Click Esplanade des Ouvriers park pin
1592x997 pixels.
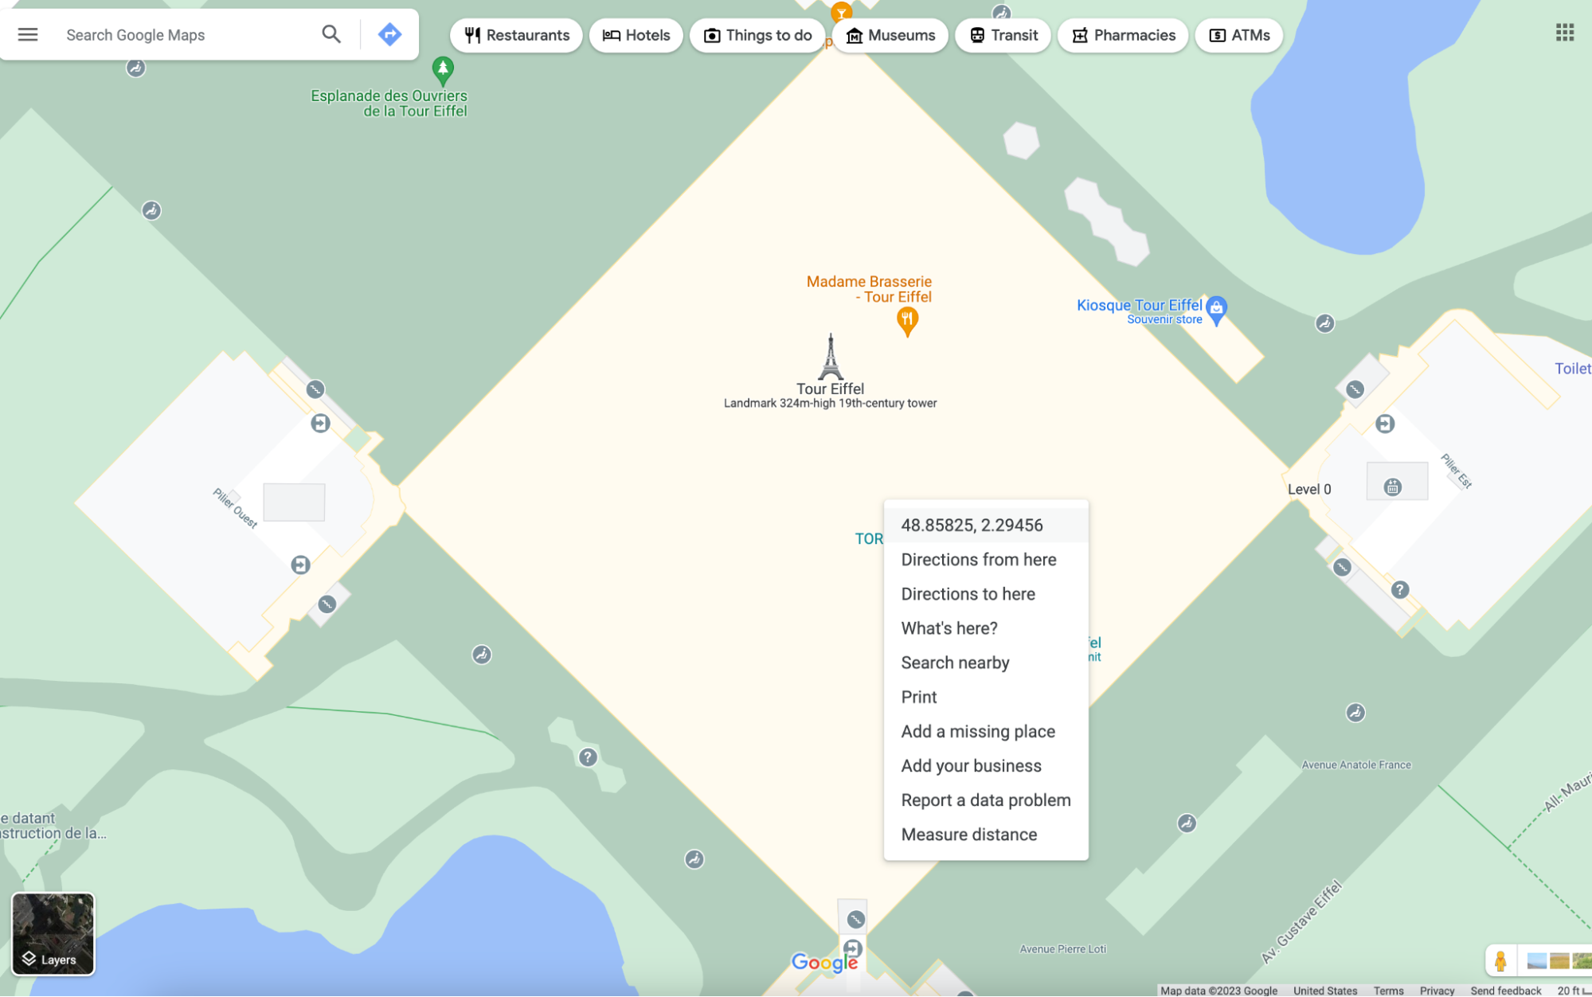(443, 71)
